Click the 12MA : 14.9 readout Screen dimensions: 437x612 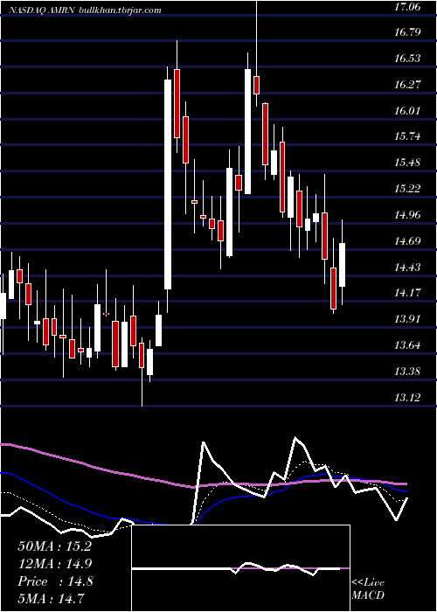click(54, 564)
